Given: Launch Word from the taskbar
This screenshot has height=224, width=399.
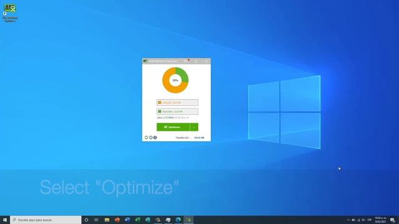Looking at the screenshot, I should pos(127,220).
